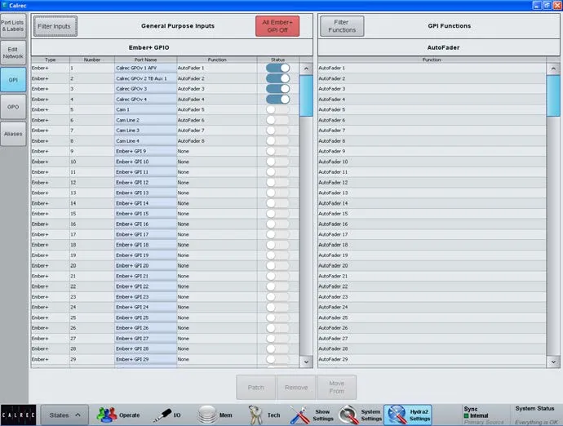Toggle status switch for Calrec GPOv 4
The image size is (563, 426).
(x=278, y=99)
